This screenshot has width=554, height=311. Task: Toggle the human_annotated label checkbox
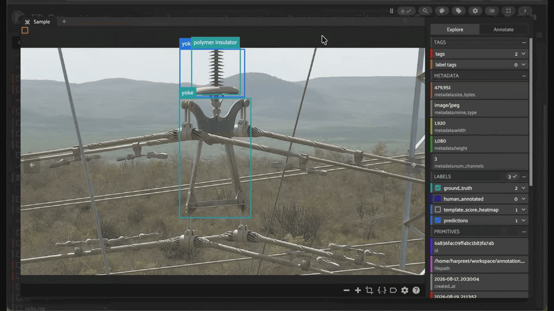pyautogui.click(x=438, y=199)
